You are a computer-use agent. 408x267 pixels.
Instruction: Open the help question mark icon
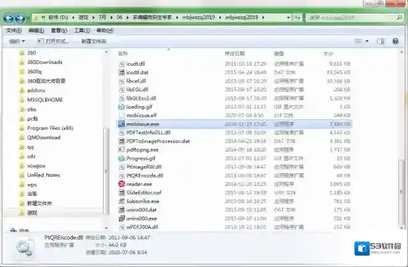395,41
